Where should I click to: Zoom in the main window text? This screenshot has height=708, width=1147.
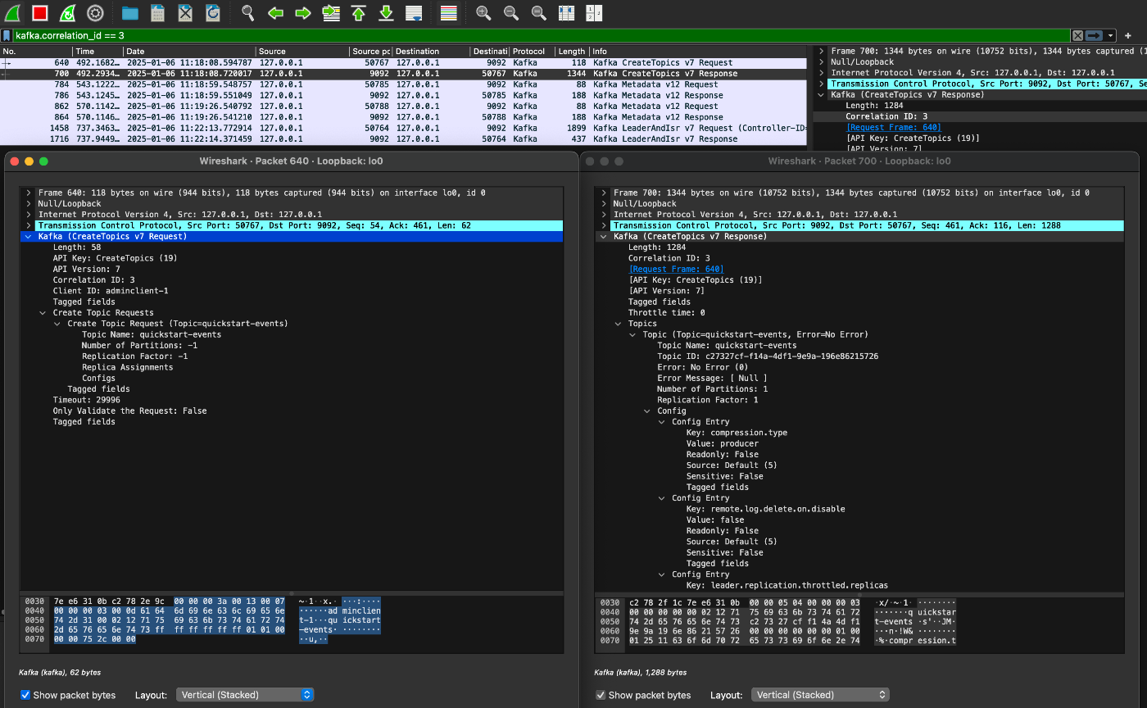click(483, 12)
